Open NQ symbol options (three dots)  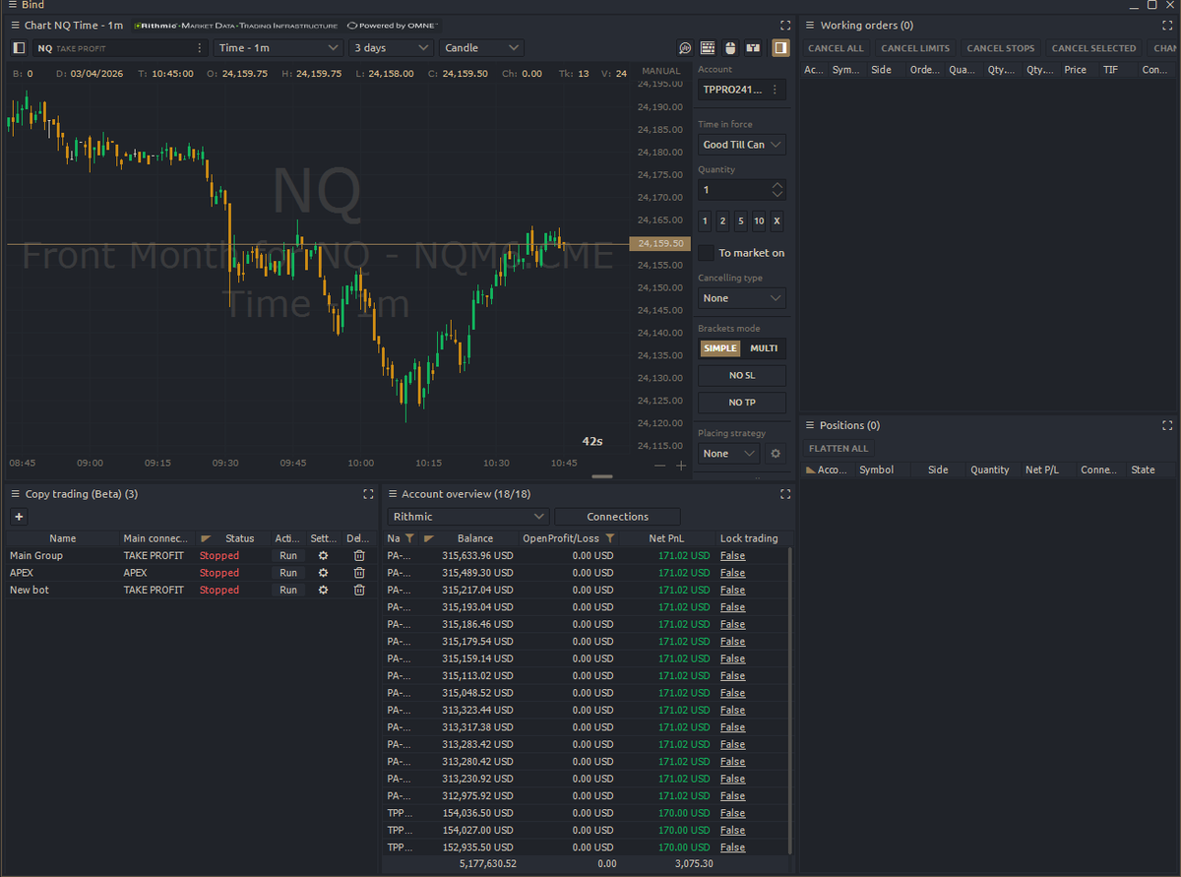click(x=200, y=47)
